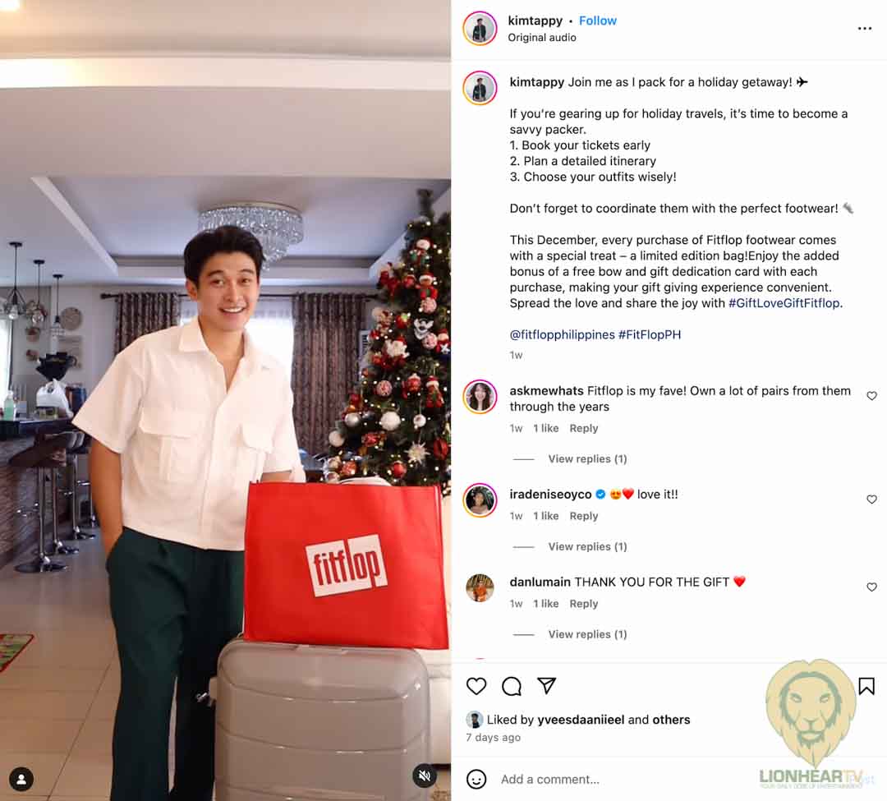The image size is (887, 801).
Task: Save the post with the bookmark icon
Action: (866, 686)
